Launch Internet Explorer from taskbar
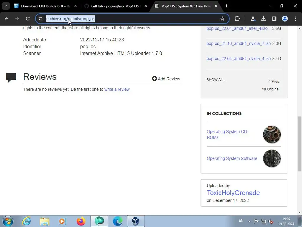This screenshot has height=227, width=302. tap(26, 221)
